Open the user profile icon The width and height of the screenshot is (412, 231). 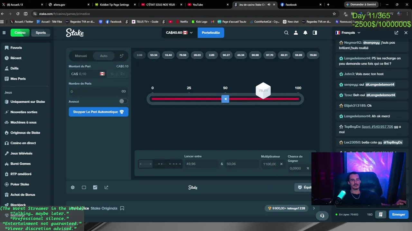coord(296,33)
